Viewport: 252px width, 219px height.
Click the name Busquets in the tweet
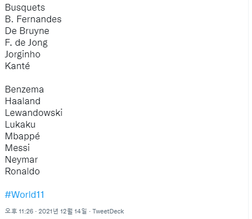pos(25,8)
